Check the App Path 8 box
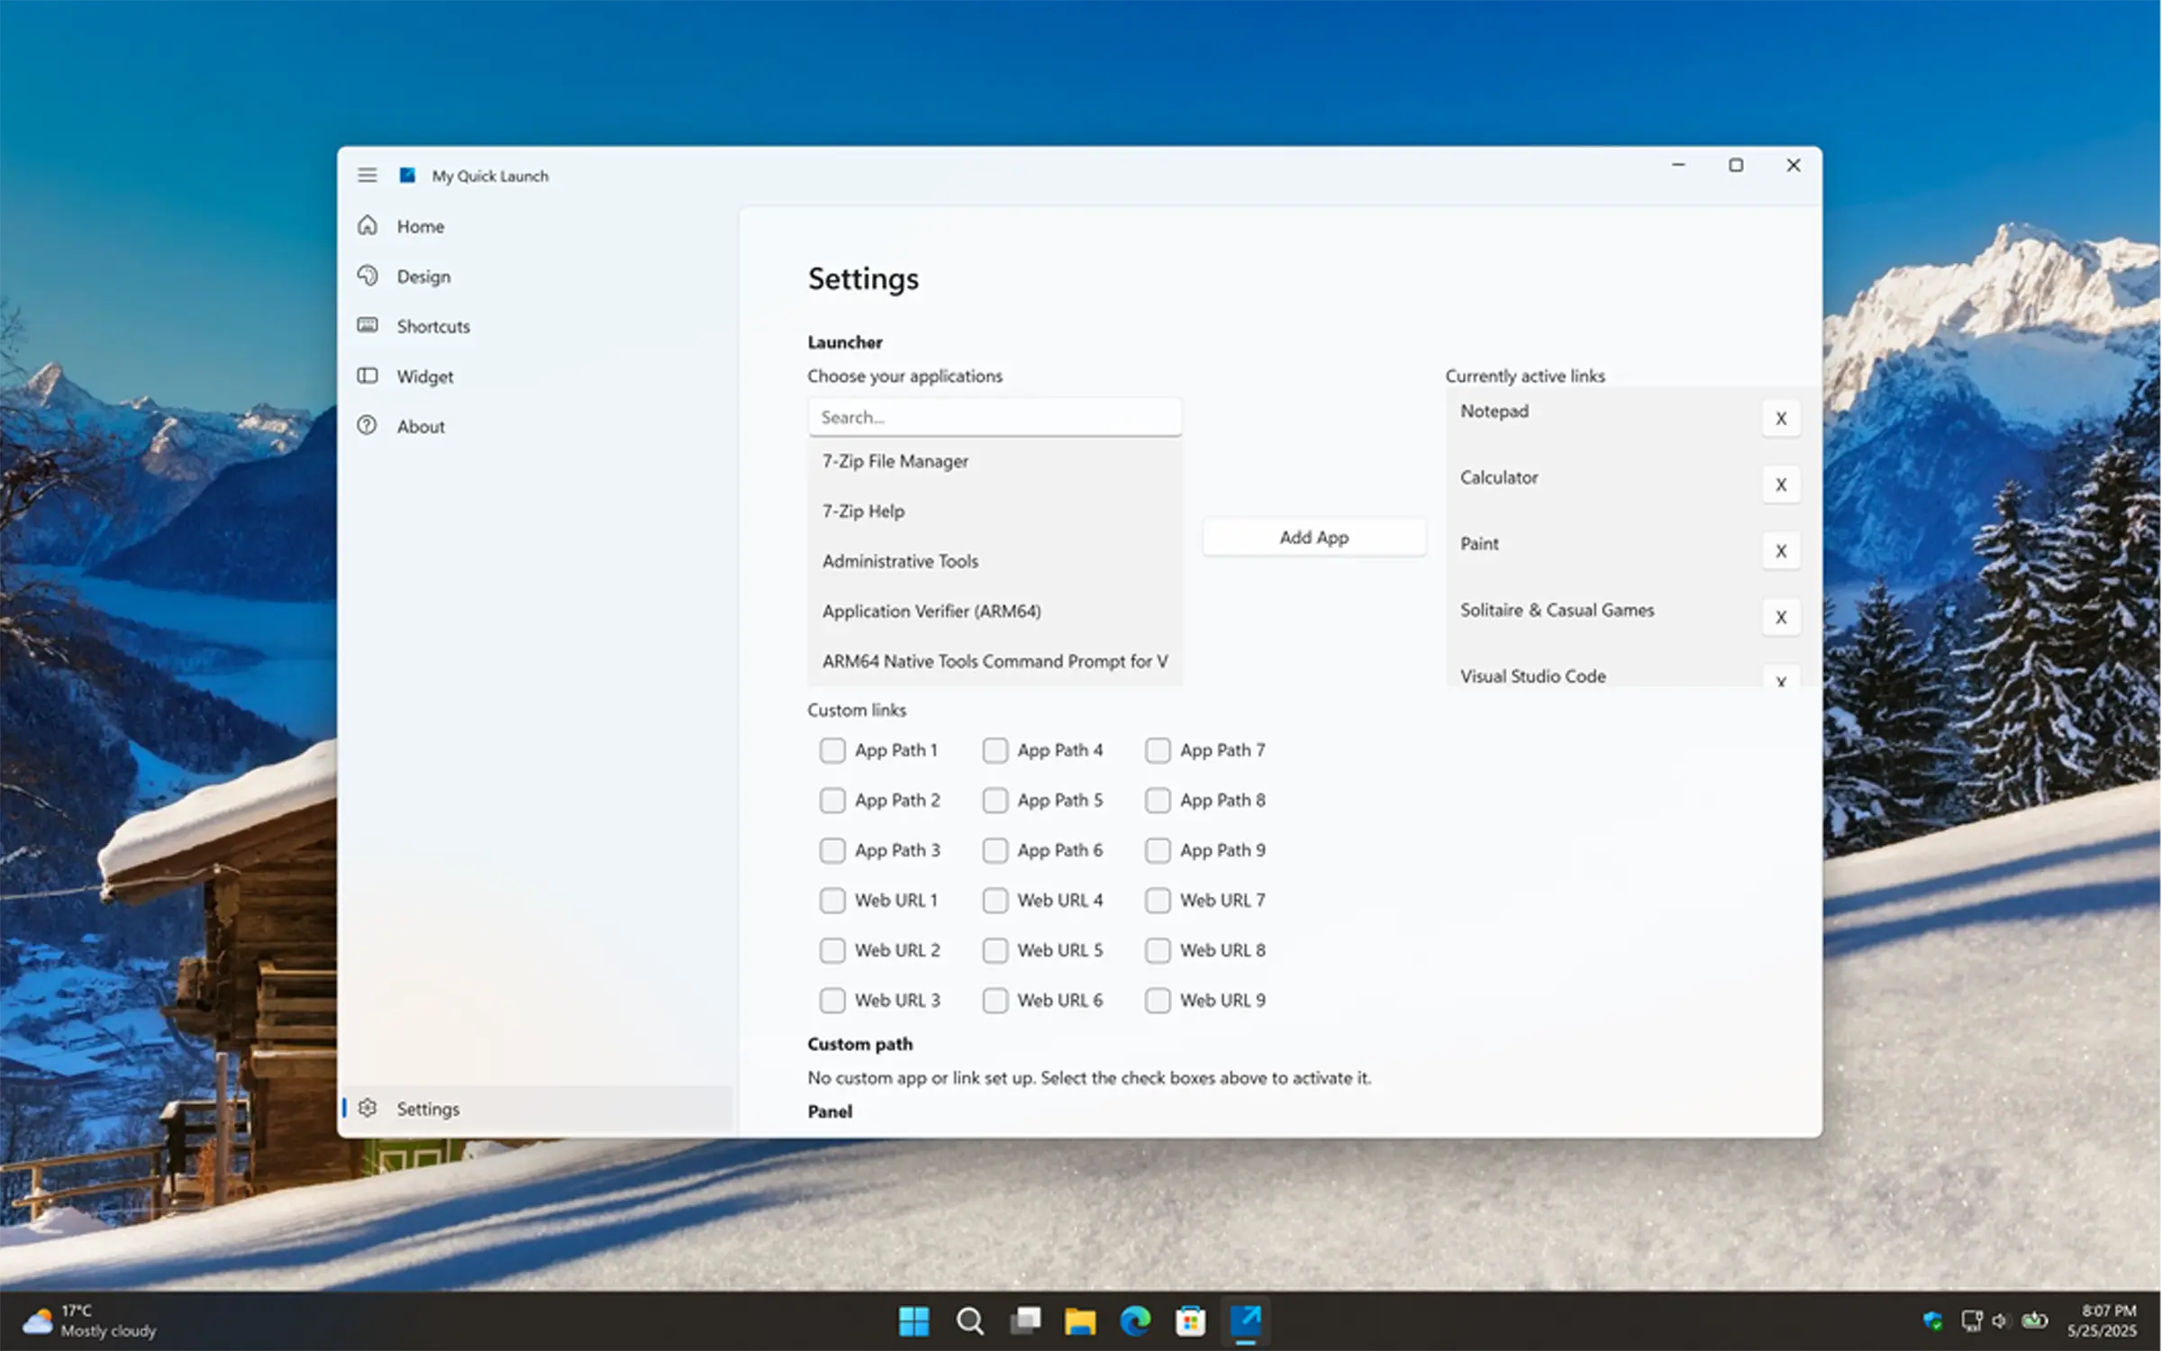The image size is (2162, 1351). tap(1158, 801)
